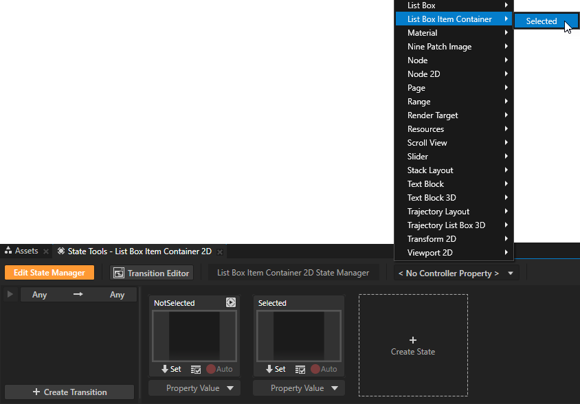Toggle Auto record for Selected state
The image size is (580, 404).
(x=315, y=369)
